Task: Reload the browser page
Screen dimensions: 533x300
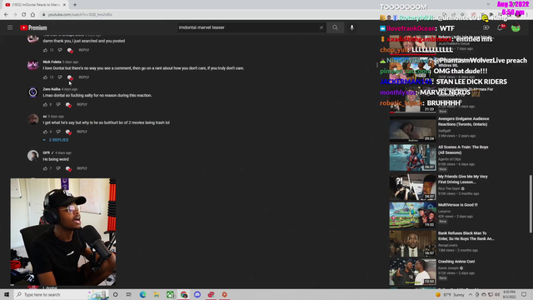Action: tap(24, 15)
